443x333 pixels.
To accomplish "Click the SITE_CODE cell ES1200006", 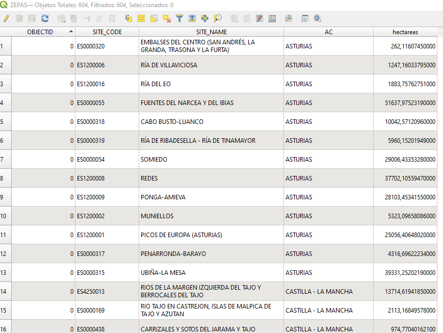I will click(107, 65).
